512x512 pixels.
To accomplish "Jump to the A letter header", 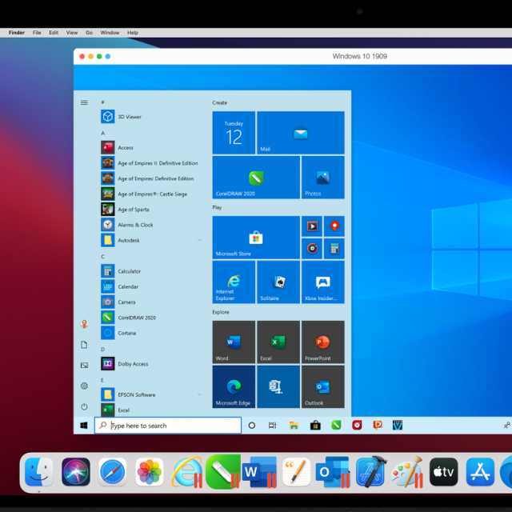I will click(103, 134).
